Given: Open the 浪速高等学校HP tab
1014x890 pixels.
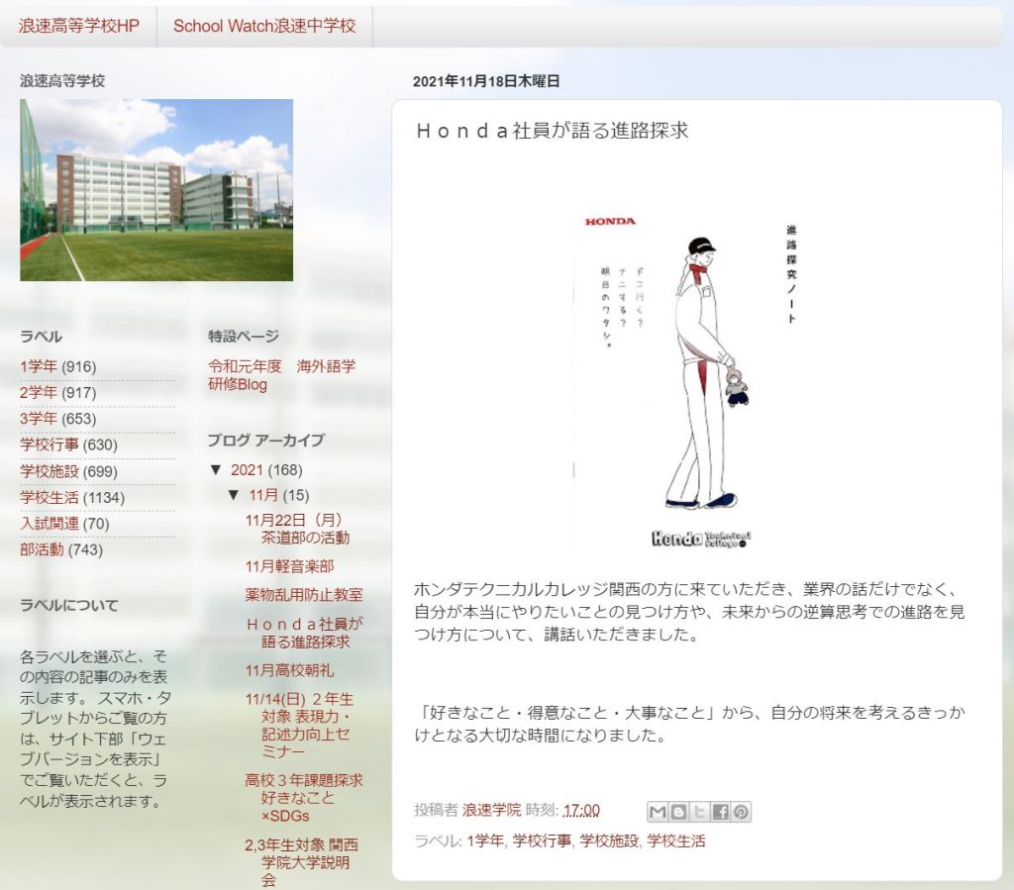Looking at the screenshot, I should 79,26.
